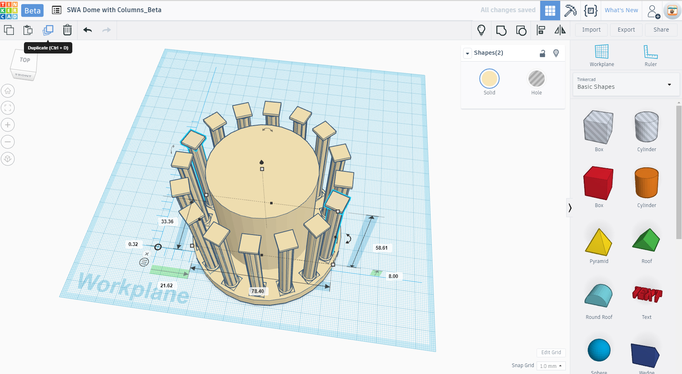Click design title SWA Dome with Columns_Beta

tap(114, 10)
